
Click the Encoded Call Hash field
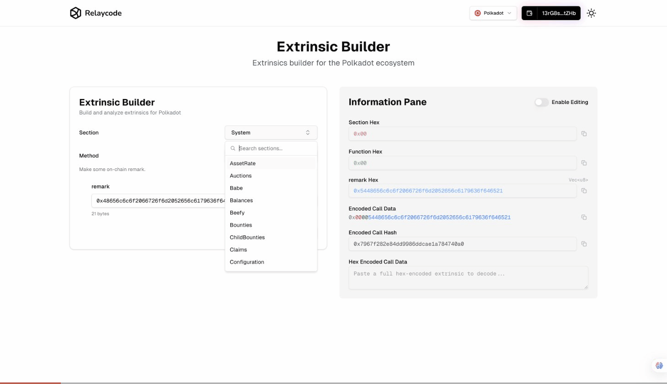[x=463, y=244]
